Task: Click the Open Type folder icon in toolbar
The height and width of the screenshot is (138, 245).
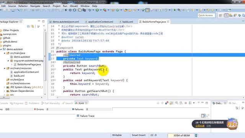Action: (126, 10)
